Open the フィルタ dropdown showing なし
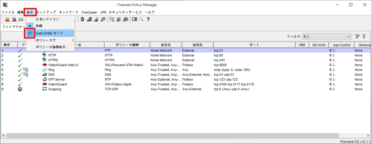This screenshot has height=144, width=372. tap(327, 37)
